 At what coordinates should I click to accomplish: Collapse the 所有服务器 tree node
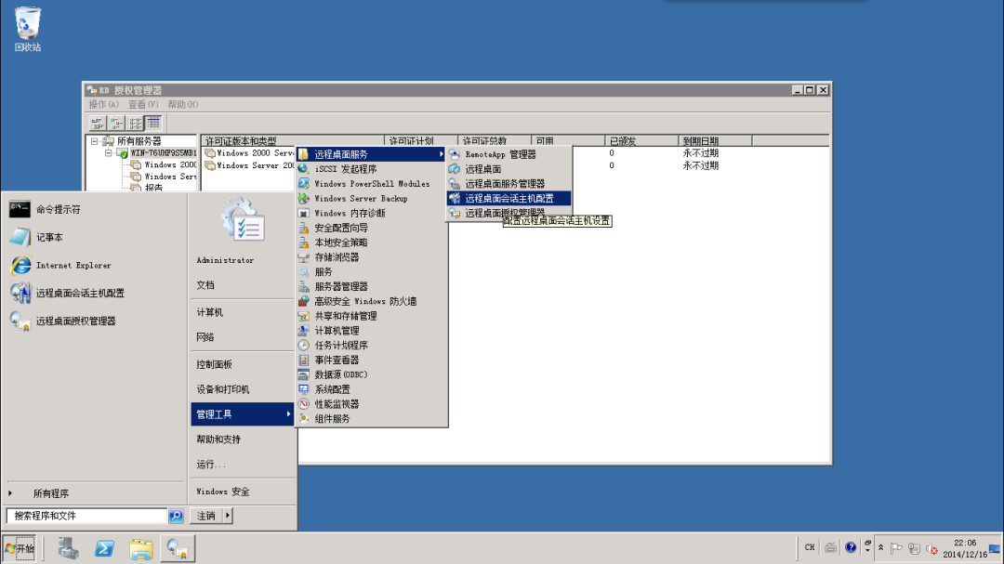pos(94,141)
